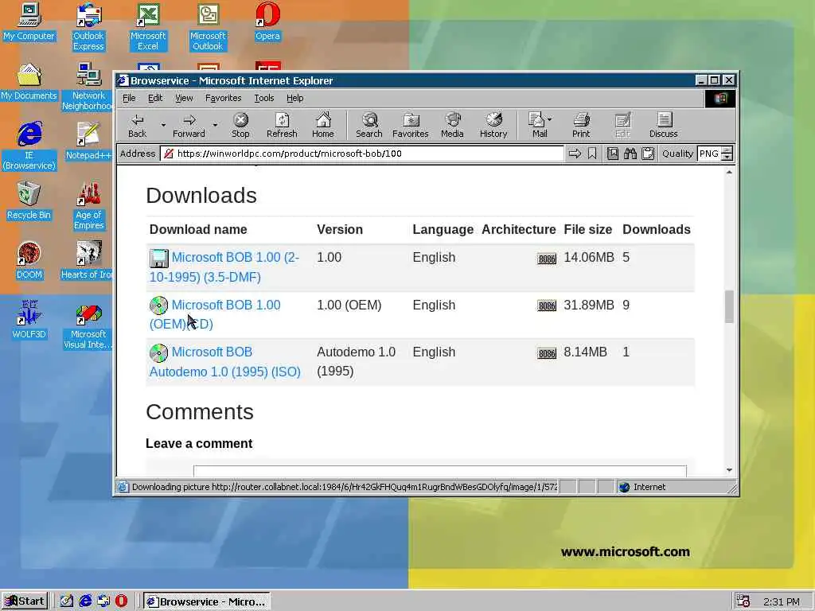This screenshot has width=815, height=611.
Task: Click Browservice taskbar window button
Action: pyautogui.click(x=206, y=601)
